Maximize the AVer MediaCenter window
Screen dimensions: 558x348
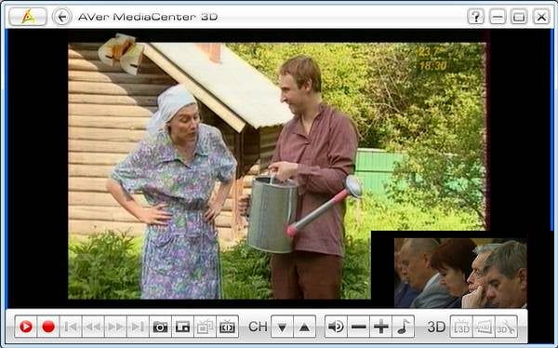pyautogui.click(x=519, y=17)
